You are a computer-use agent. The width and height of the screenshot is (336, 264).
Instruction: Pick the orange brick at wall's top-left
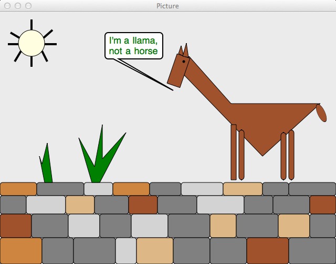point(18,189)
